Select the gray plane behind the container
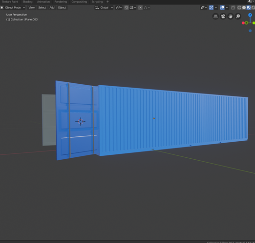Image resolution: width=255 pixels, height=243 pixels. click(x=49, y=120)
